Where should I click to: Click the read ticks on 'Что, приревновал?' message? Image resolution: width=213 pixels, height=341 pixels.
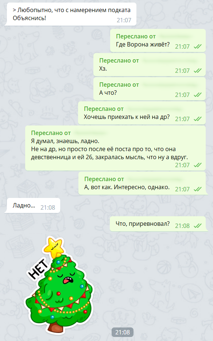tap(197, 225)
